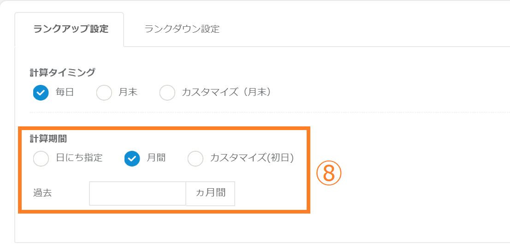Click the 過去 field label

tap(42, 193)
